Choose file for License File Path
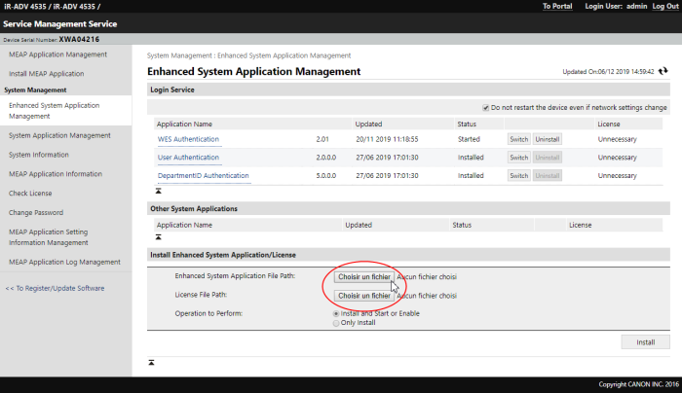This screenshot has height=393, width=682. pos(363,295)
